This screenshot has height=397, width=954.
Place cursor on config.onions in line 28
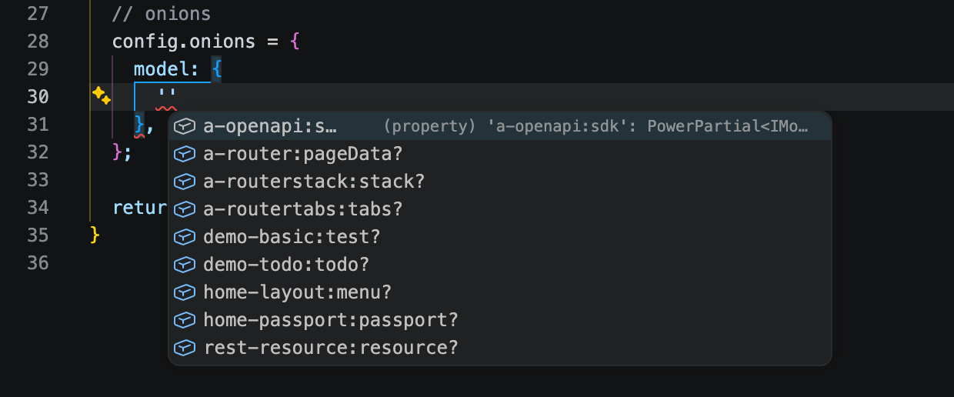(x=184, y=41)
